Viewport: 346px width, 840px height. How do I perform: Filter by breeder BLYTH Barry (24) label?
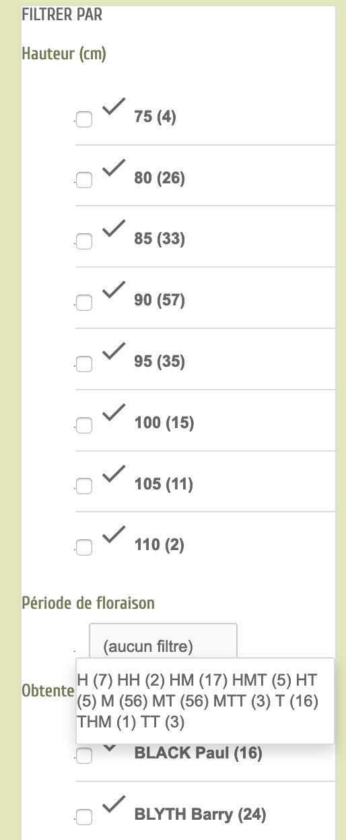(x=201, y=816)
